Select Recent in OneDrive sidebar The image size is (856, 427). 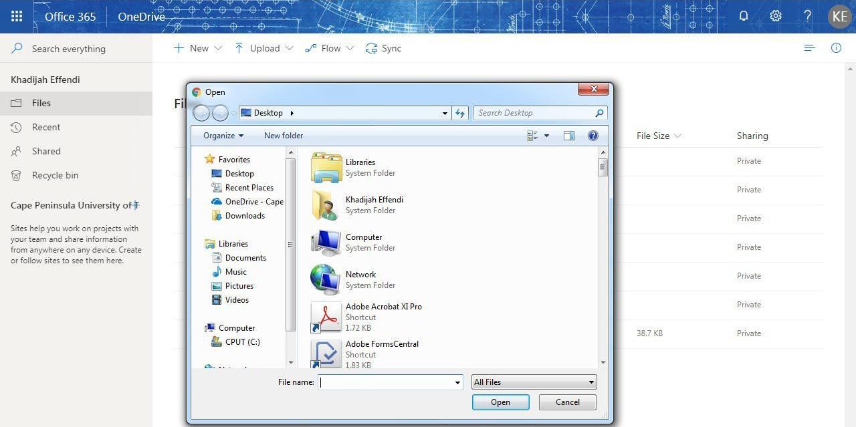pyautogui.click(x=76, y=127)
